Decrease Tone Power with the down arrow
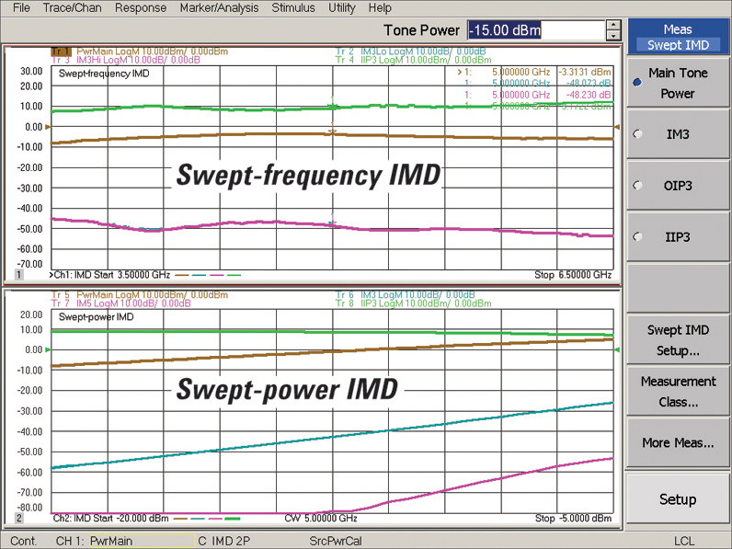 tap(613, 36)
